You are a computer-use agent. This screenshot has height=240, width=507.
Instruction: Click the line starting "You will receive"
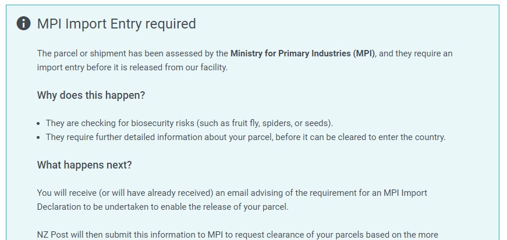[232, 193]
